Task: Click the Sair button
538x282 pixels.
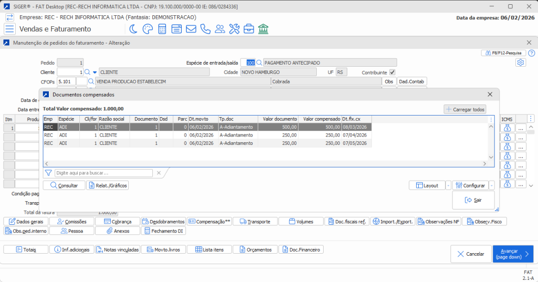Action: [473, 200]
